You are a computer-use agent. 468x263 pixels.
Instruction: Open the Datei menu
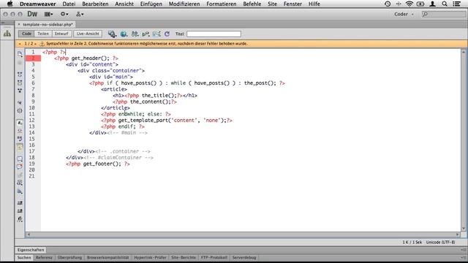69,4
